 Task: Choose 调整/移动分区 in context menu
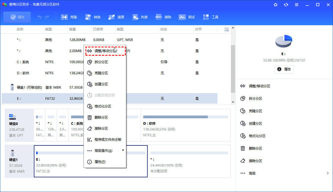pos(105,51)
